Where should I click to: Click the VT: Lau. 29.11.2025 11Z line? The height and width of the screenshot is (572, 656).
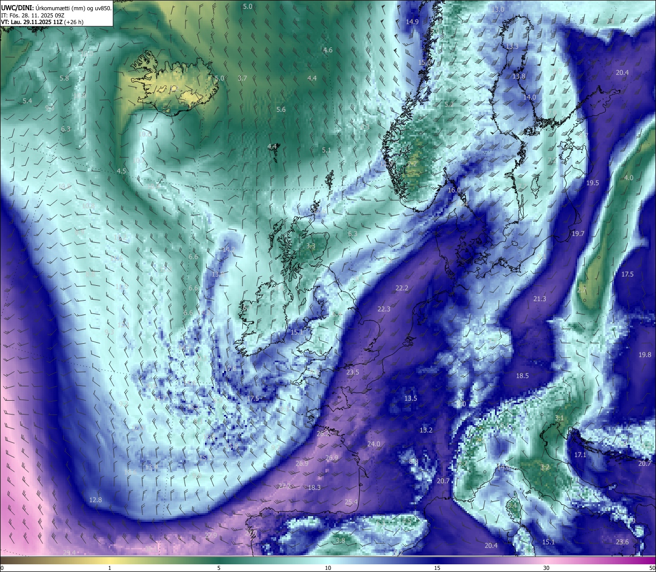pyautogui.click(x=42, y=22)
